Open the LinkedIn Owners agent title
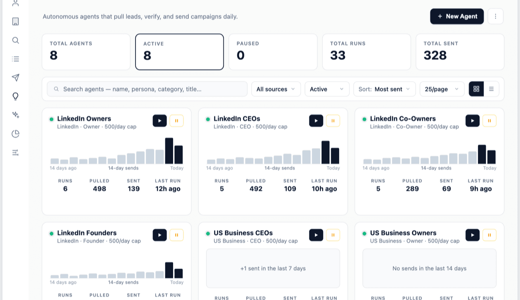 coord(84,119)
